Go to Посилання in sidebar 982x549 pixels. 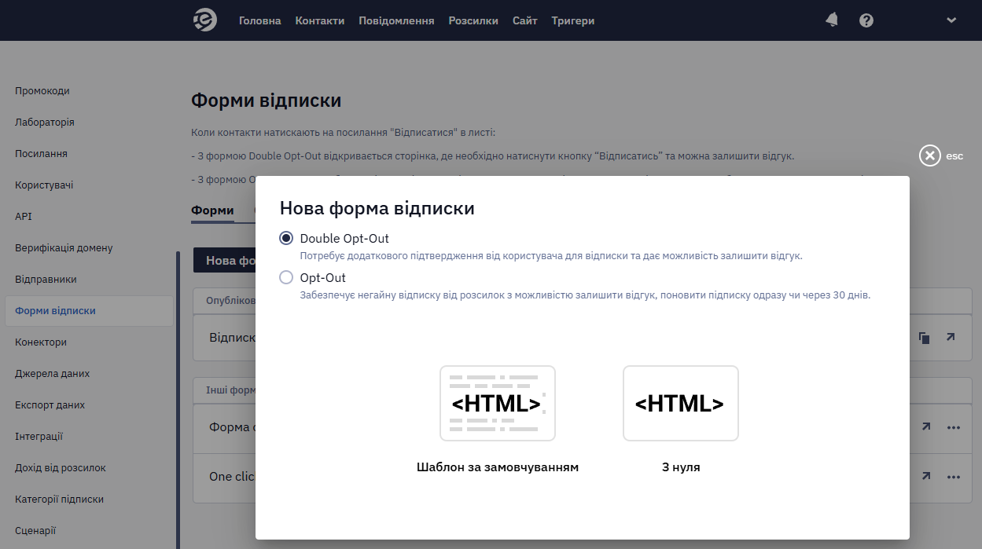click(x=41, y=154)
